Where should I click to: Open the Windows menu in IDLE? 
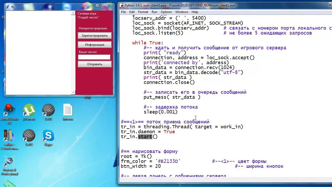coord(182,12)
